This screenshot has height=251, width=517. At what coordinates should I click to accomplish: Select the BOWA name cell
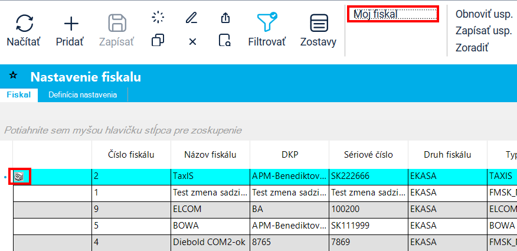(x=210, y=226)
